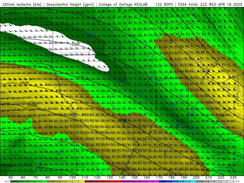Select "Valid: 22Z WED APR 16 2025" timestamp
Screen dimensions: 244x183
tap(215, 4)
